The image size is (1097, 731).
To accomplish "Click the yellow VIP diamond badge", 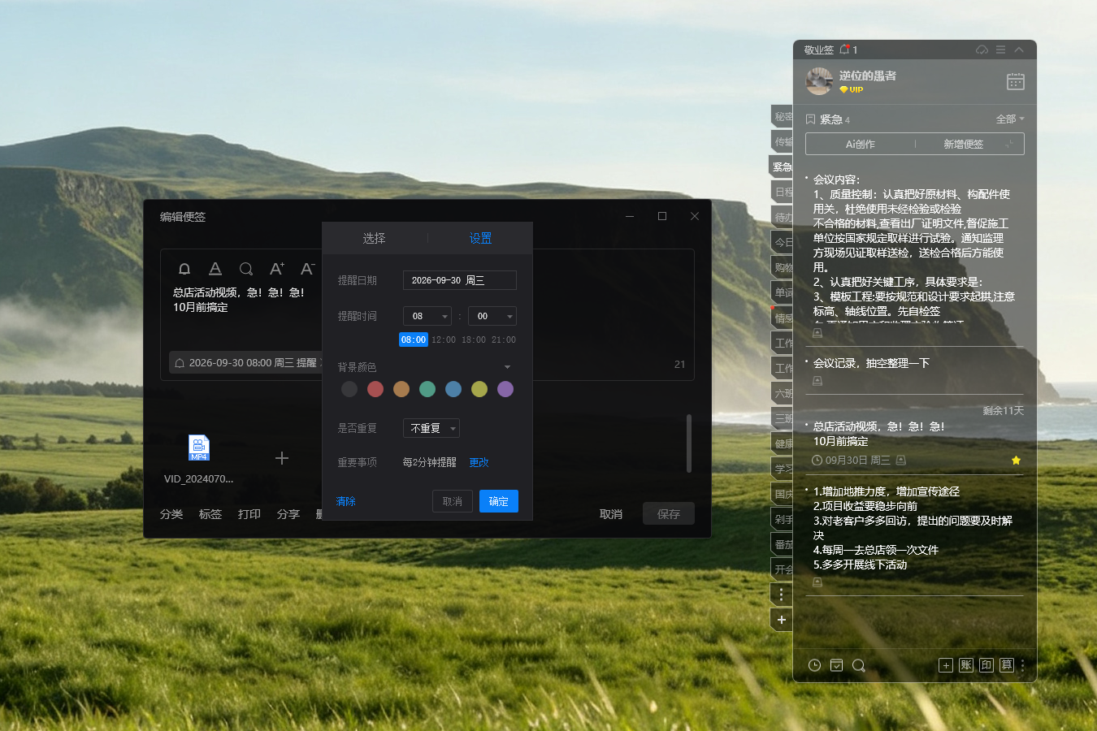I will pos(851,89).
